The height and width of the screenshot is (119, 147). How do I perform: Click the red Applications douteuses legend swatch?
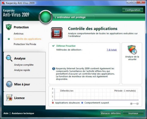point(53,103)
